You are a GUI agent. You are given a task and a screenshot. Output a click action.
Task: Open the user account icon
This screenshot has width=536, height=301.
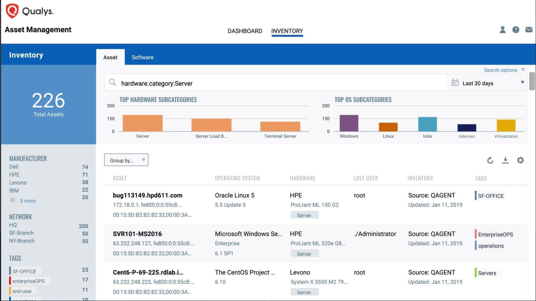(503, 30)
